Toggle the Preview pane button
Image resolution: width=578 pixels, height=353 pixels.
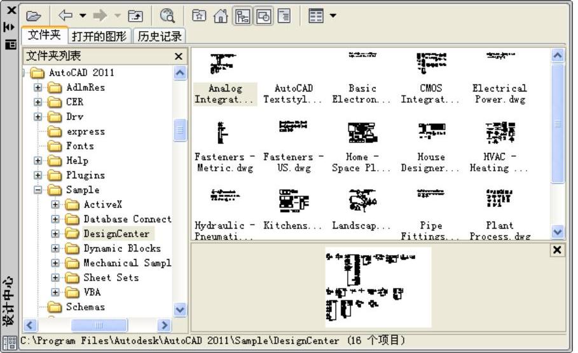tap(263, 15)
